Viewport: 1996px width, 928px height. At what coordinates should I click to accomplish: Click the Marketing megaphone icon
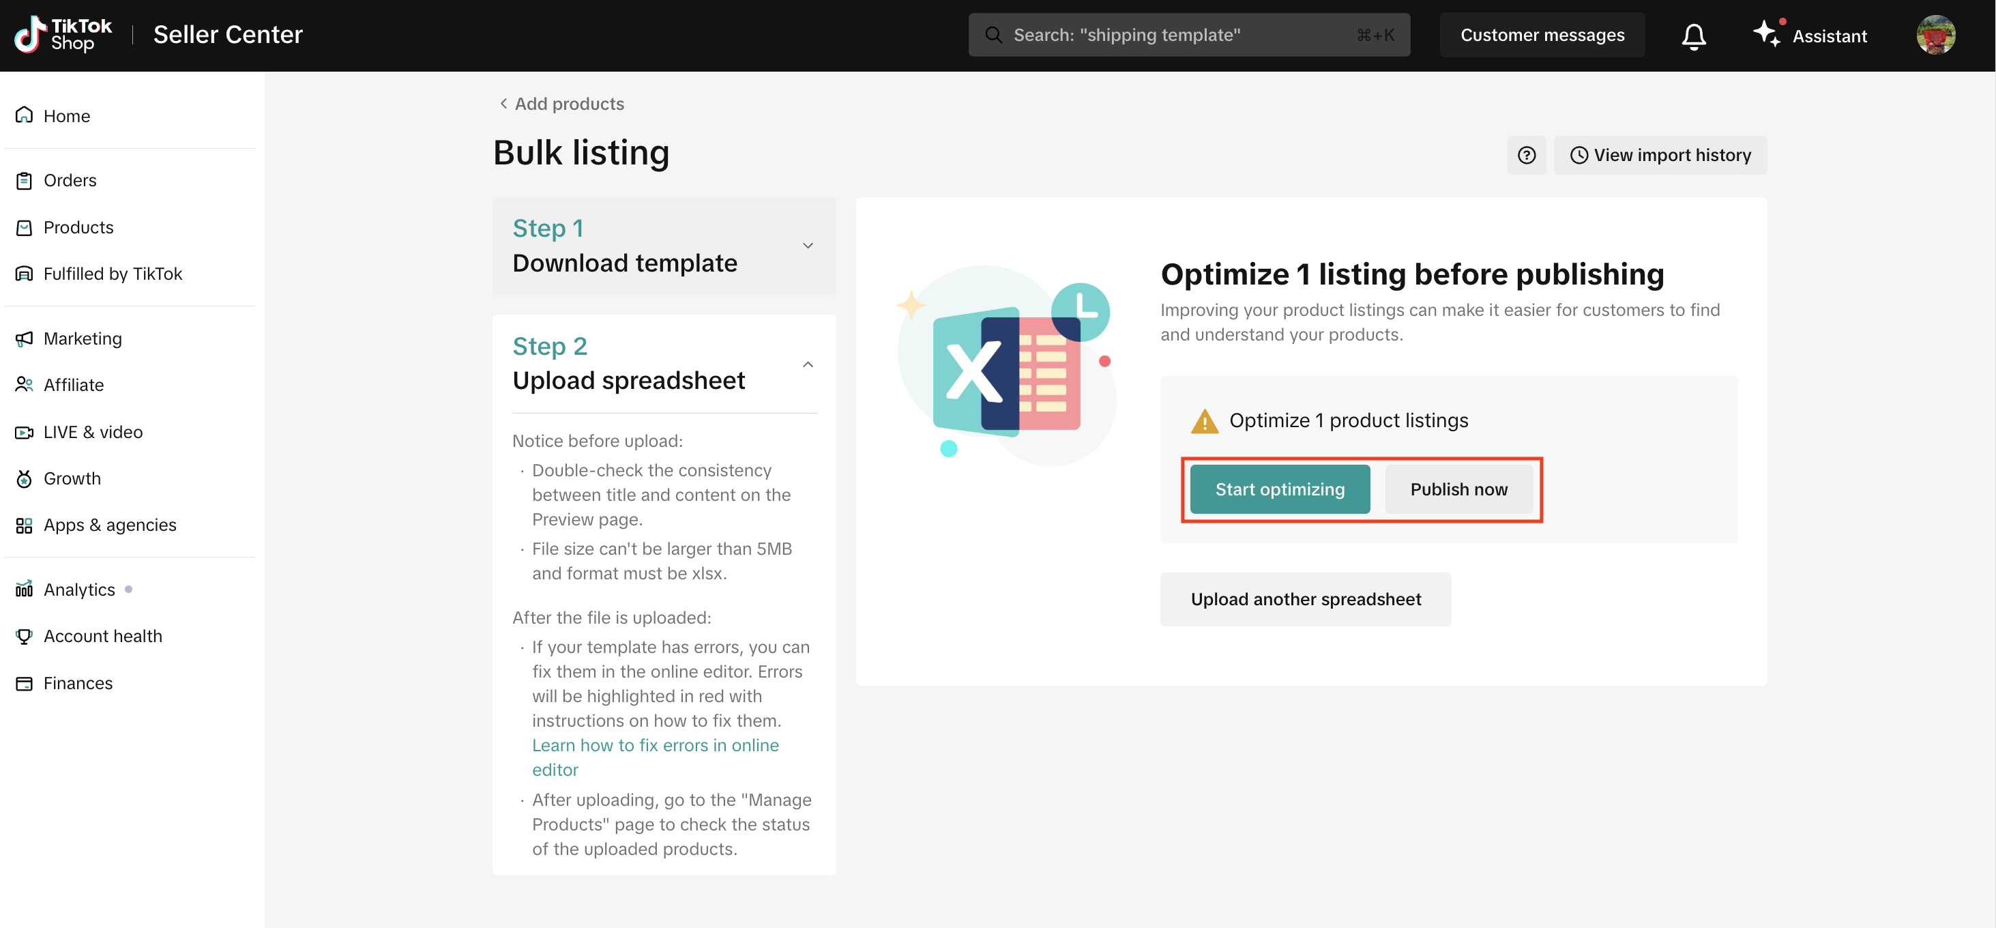click(24, 339)
